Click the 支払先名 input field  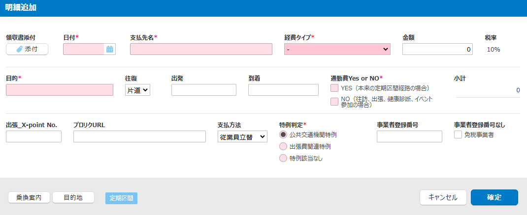pyautogui.click(x=201, y=49)
